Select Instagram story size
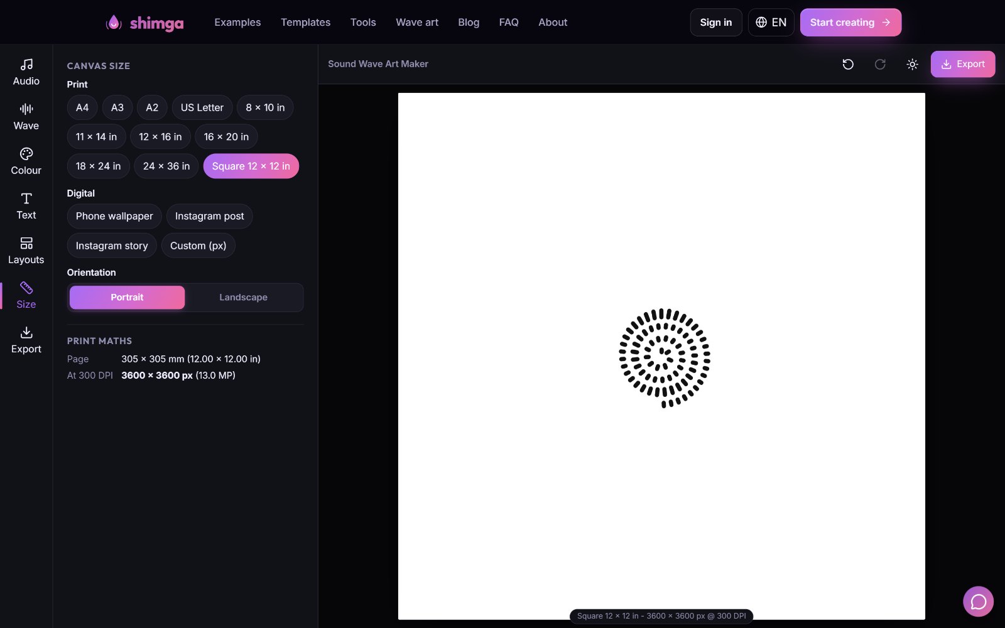The image size is (1005, 628). [112, 246]
